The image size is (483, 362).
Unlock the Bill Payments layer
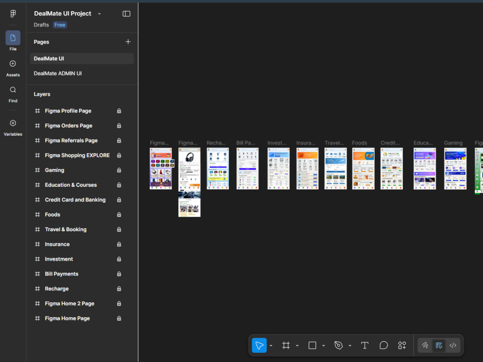point(119,274)
